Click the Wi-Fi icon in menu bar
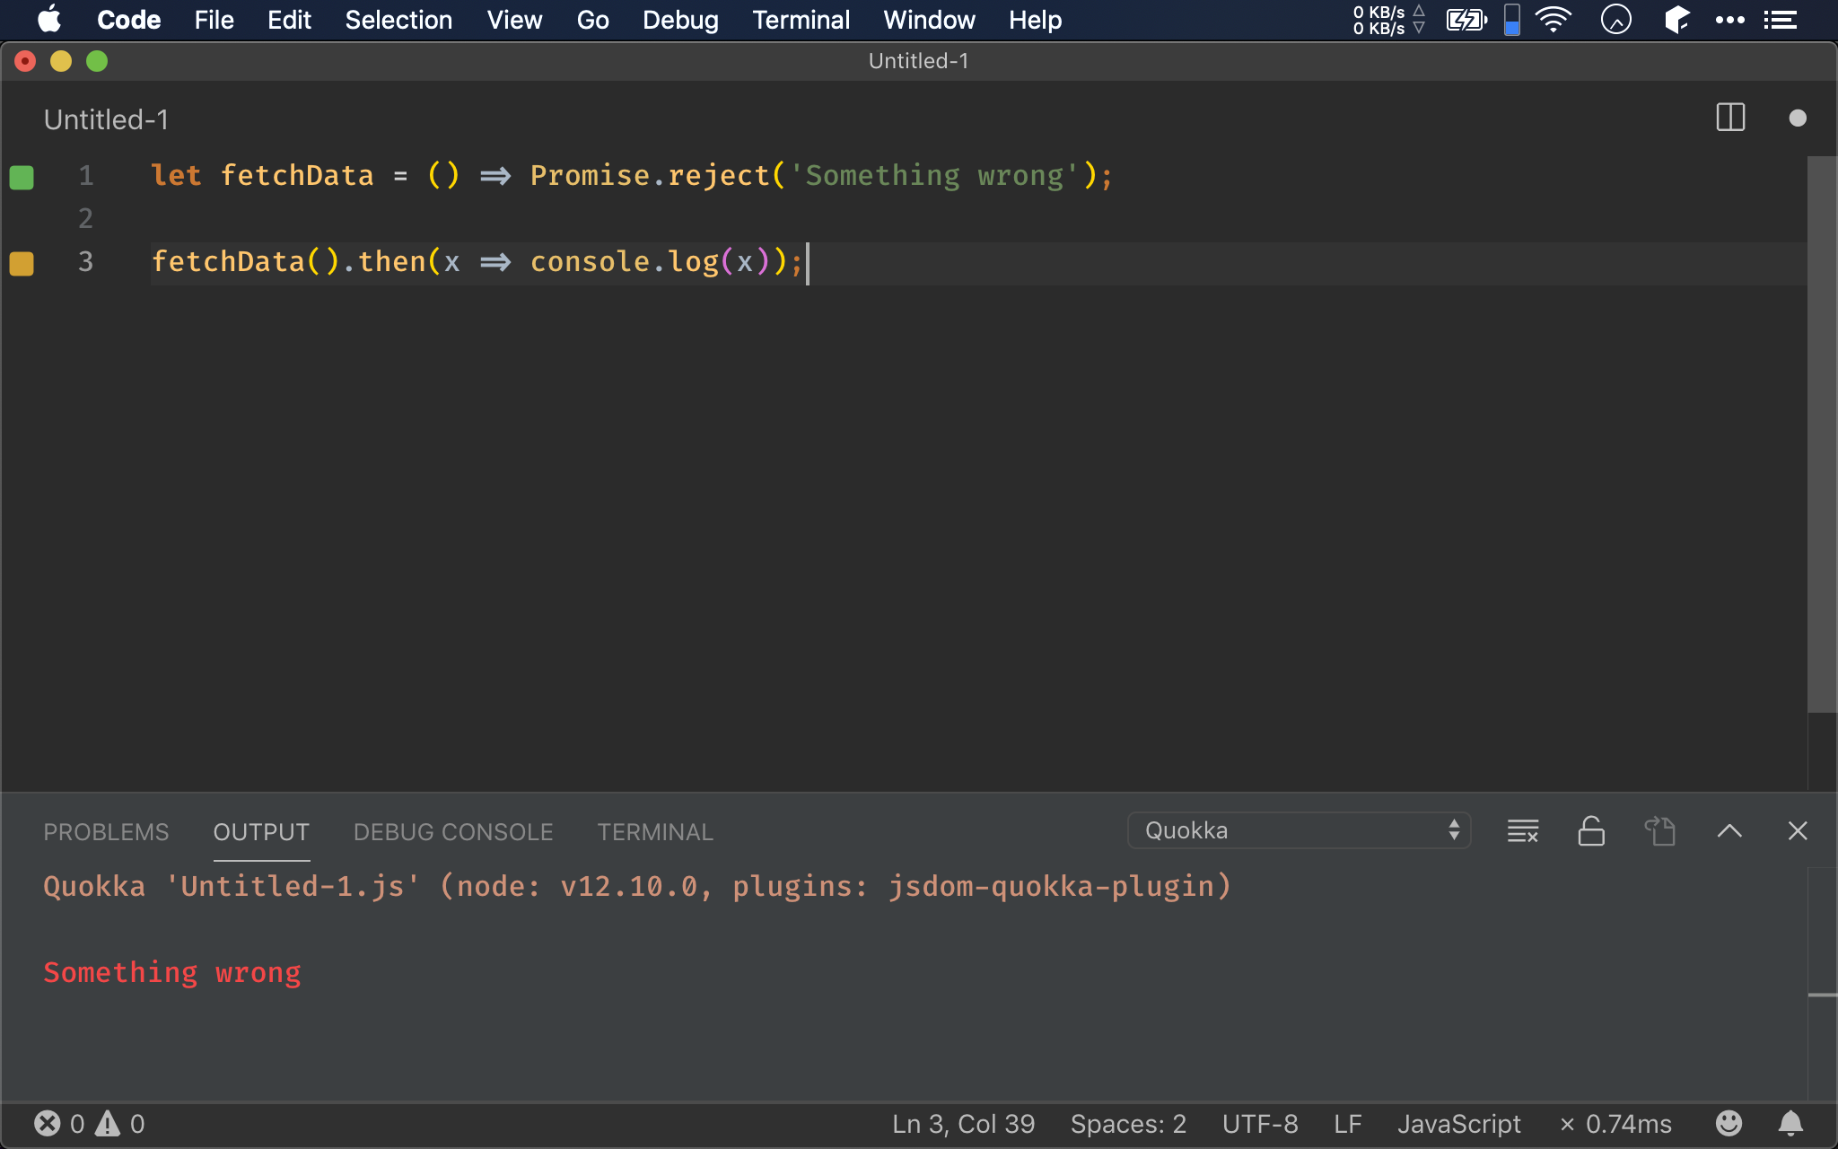The width and height of the screenshot is (1838, 1149). pos(1553,20)
